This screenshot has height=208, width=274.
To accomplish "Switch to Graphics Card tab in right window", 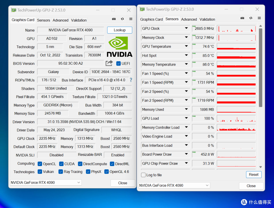I will click(x=151, y=19).
